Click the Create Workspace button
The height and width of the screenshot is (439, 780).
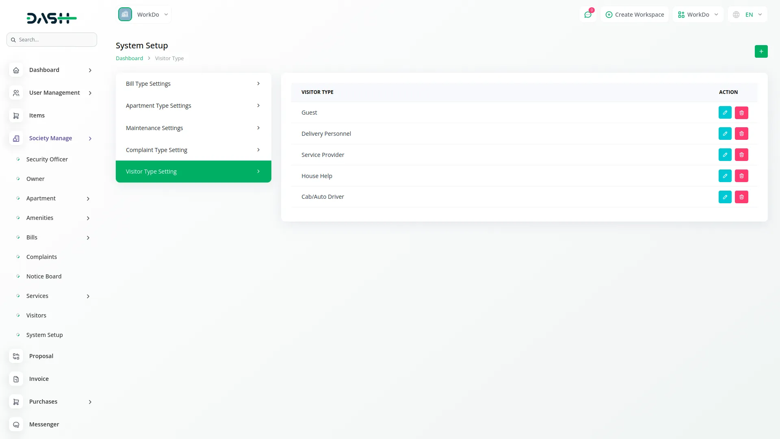coord(635,15)
